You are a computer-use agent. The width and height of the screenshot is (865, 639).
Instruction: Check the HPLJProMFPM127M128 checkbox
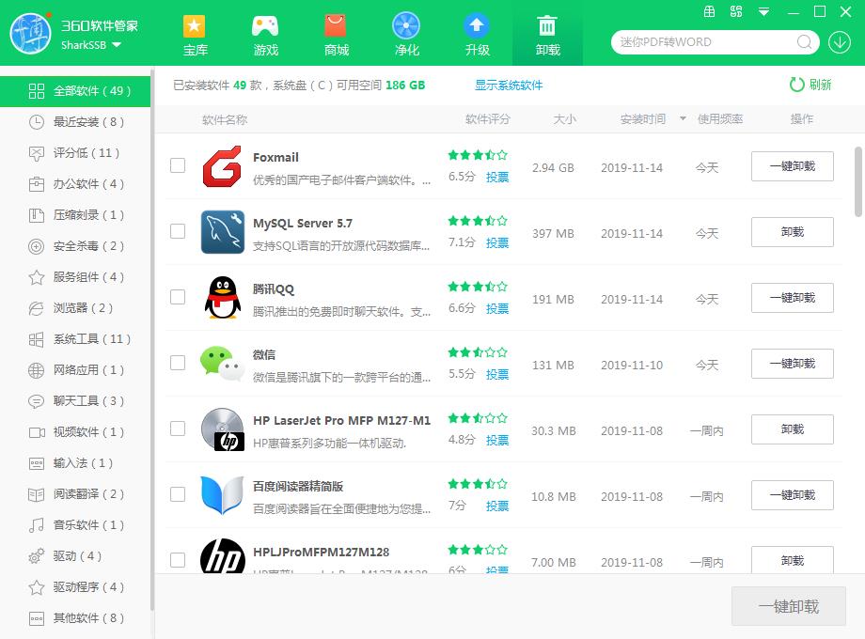(x=178, y=560)
